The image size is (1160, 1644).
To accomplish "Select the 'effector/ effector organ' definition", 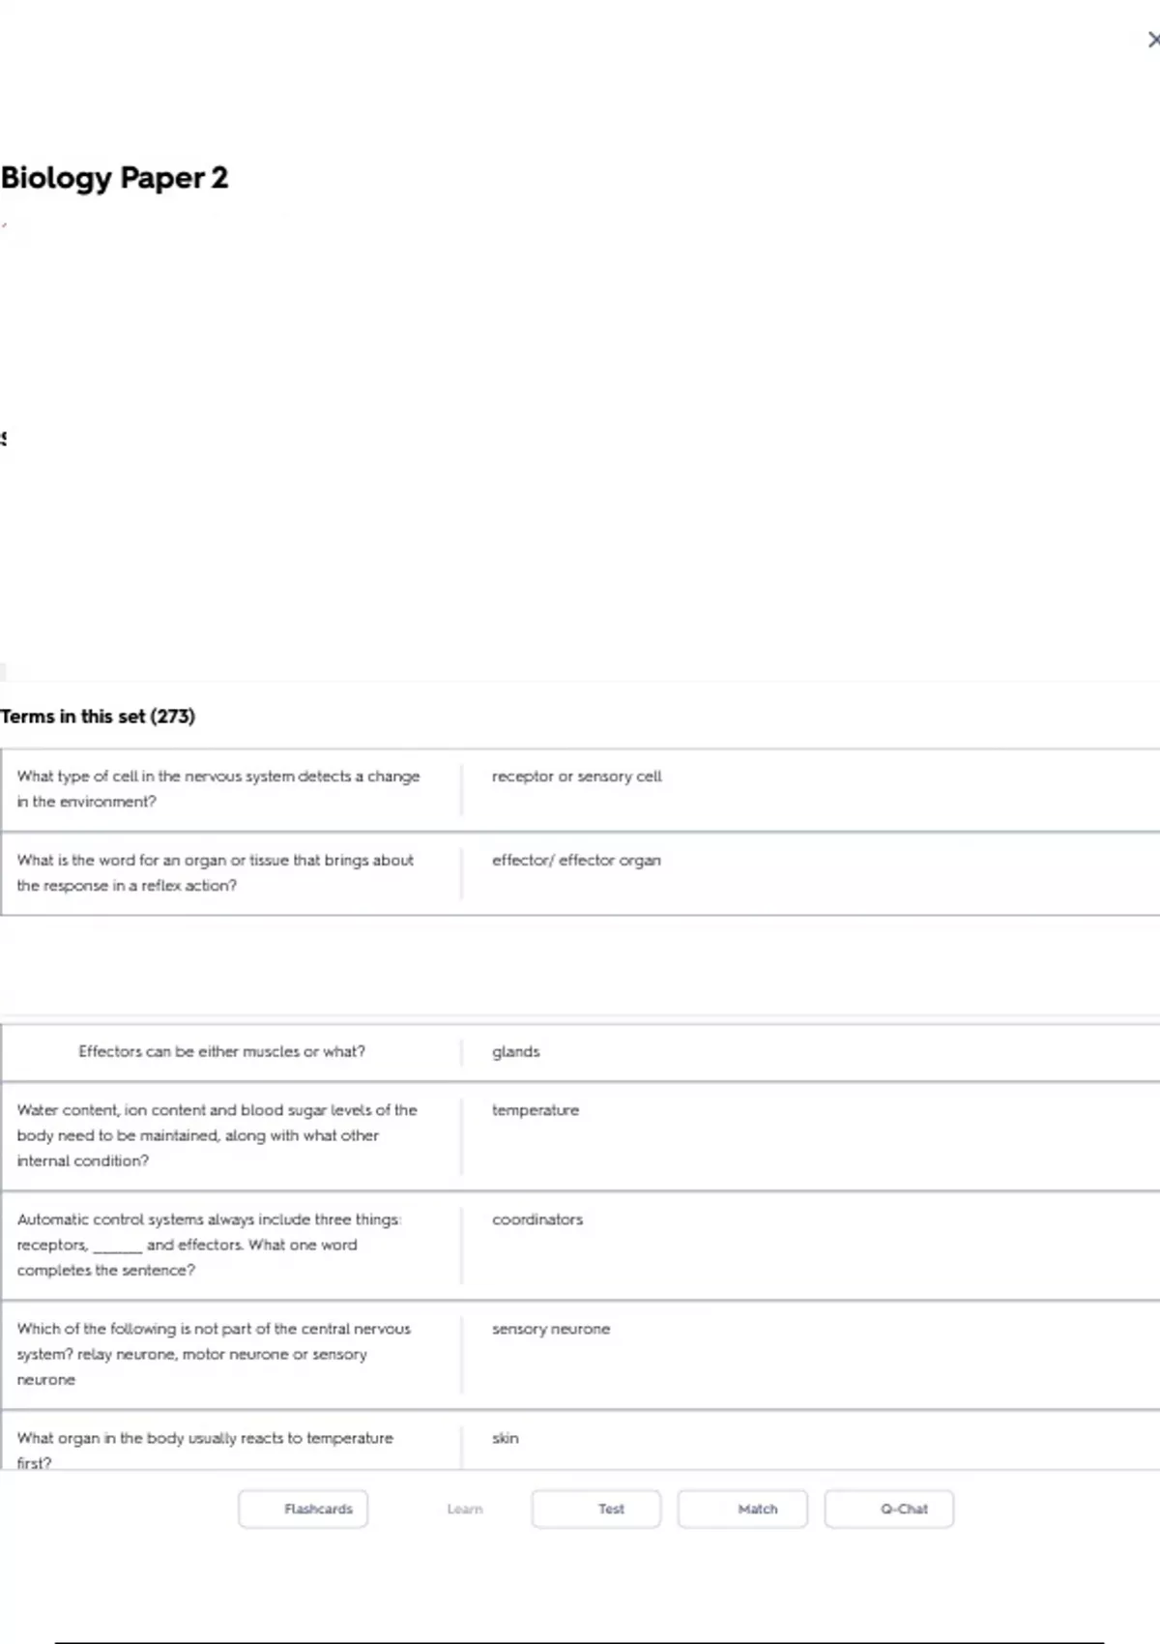I will 576,861.
